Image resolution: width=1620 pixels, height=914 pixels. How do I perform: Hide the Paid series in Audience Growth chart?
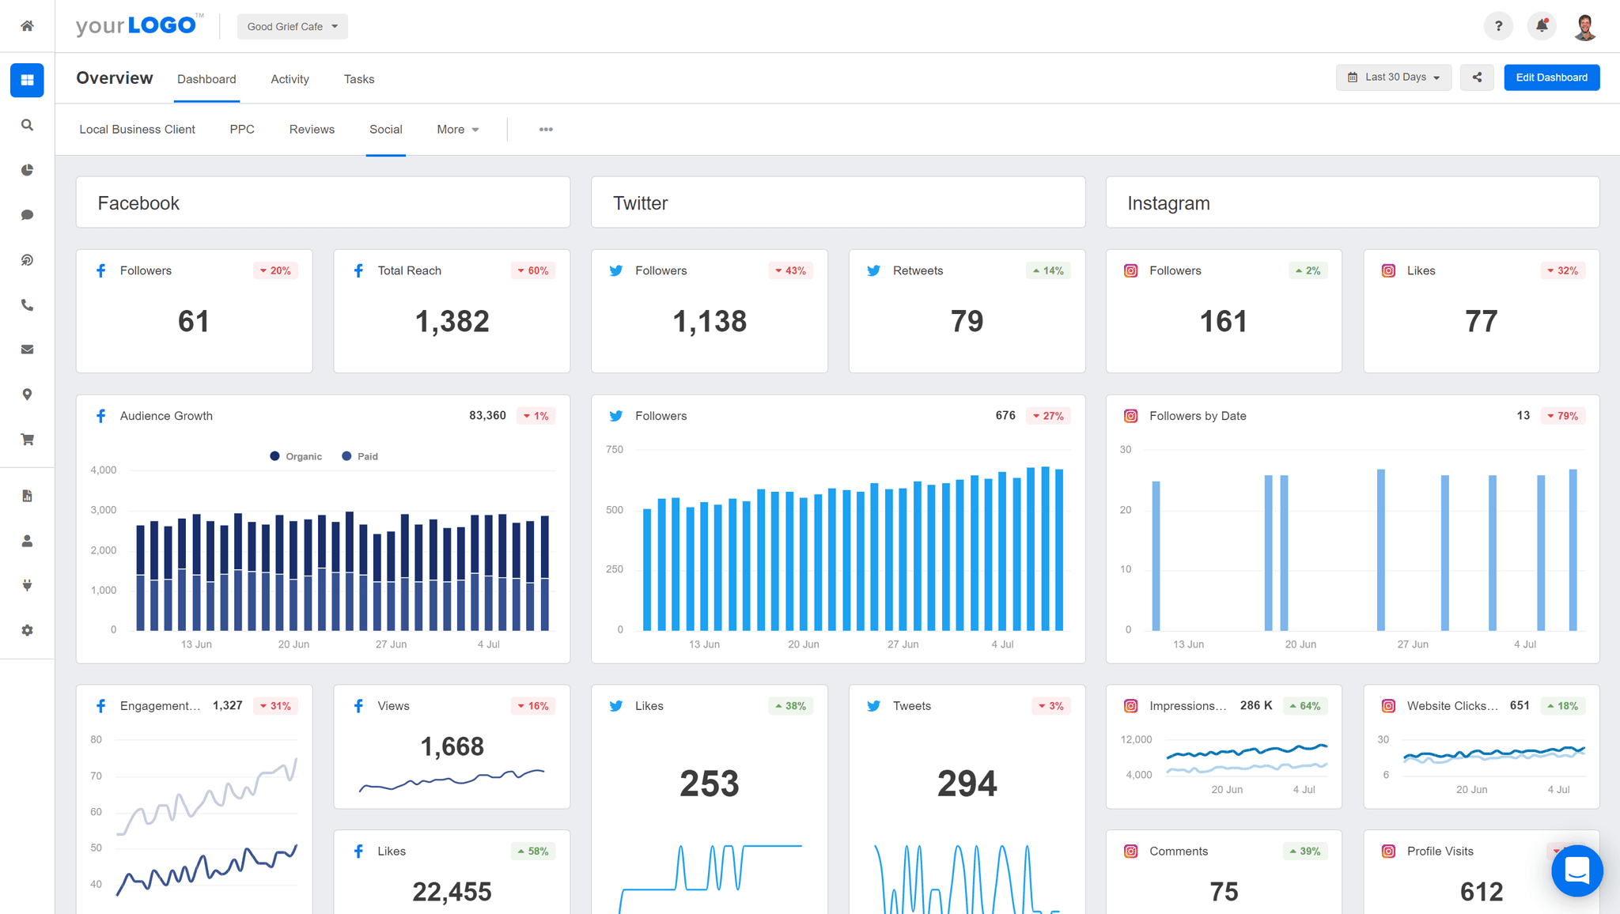click(360, 456)
